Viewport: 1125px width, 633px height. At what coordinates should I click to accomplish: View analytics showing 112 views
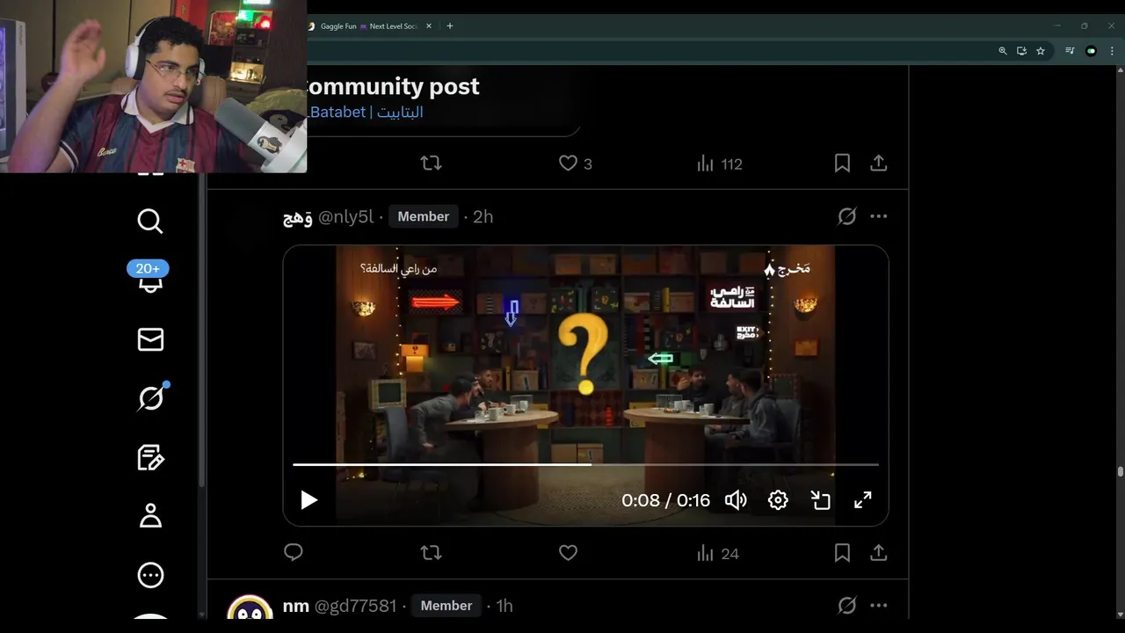pyautogui.click(x=719, y=164)
